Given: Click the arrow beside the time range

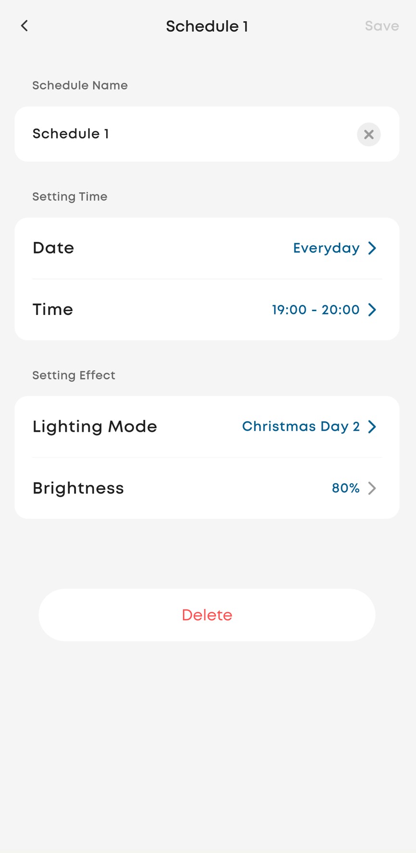Looking at the screenshot, I should coord(372,310).
